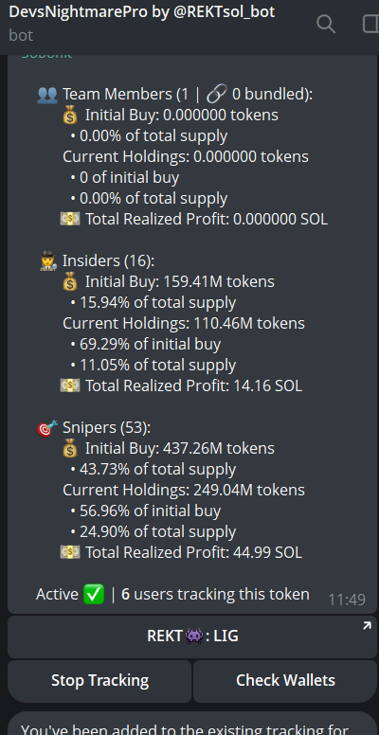This screenshot has width=379, height=735.
Task: Click the green Active checkmark icon
Action: coord(94,595)
